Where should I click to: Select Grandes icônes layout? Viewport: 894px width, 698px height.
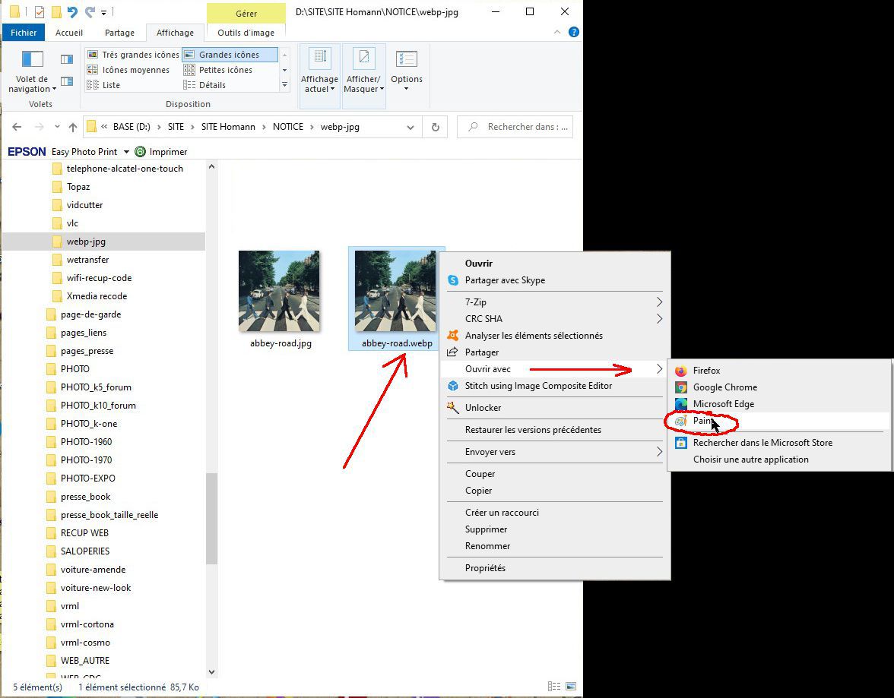pos(230,55)
